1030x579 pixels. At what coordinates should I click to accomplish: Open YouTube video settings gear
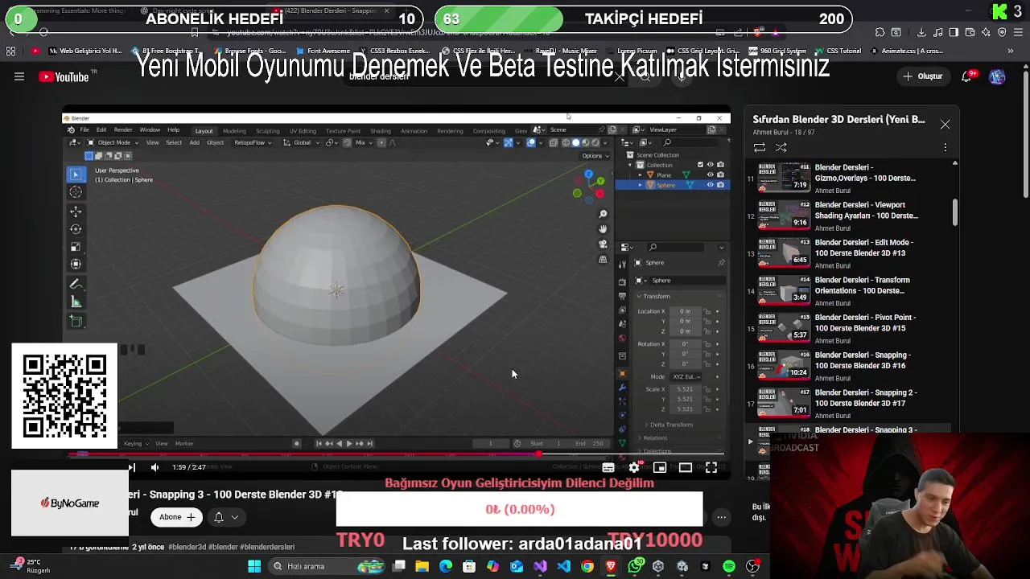tap(634, 467)
